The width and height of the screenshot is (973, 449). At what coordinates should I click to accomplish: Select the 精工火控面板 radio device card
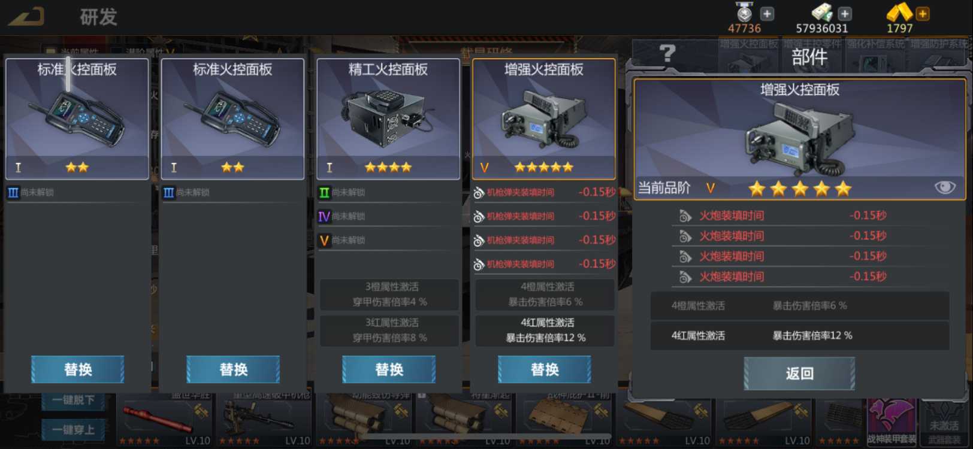click(x=388, y=119)
